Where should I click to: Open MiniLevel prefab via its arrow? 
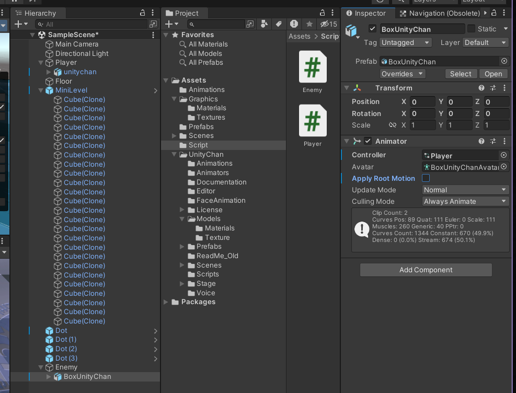(156, 90)
